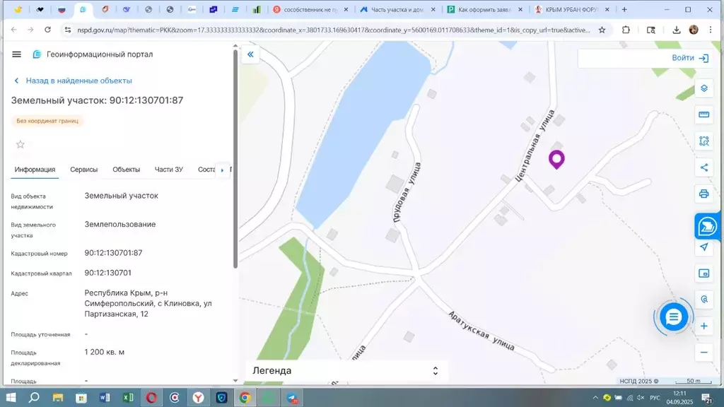Click the map search input field
The height and width of the screenshot is (407, 724).
[624, 58]
